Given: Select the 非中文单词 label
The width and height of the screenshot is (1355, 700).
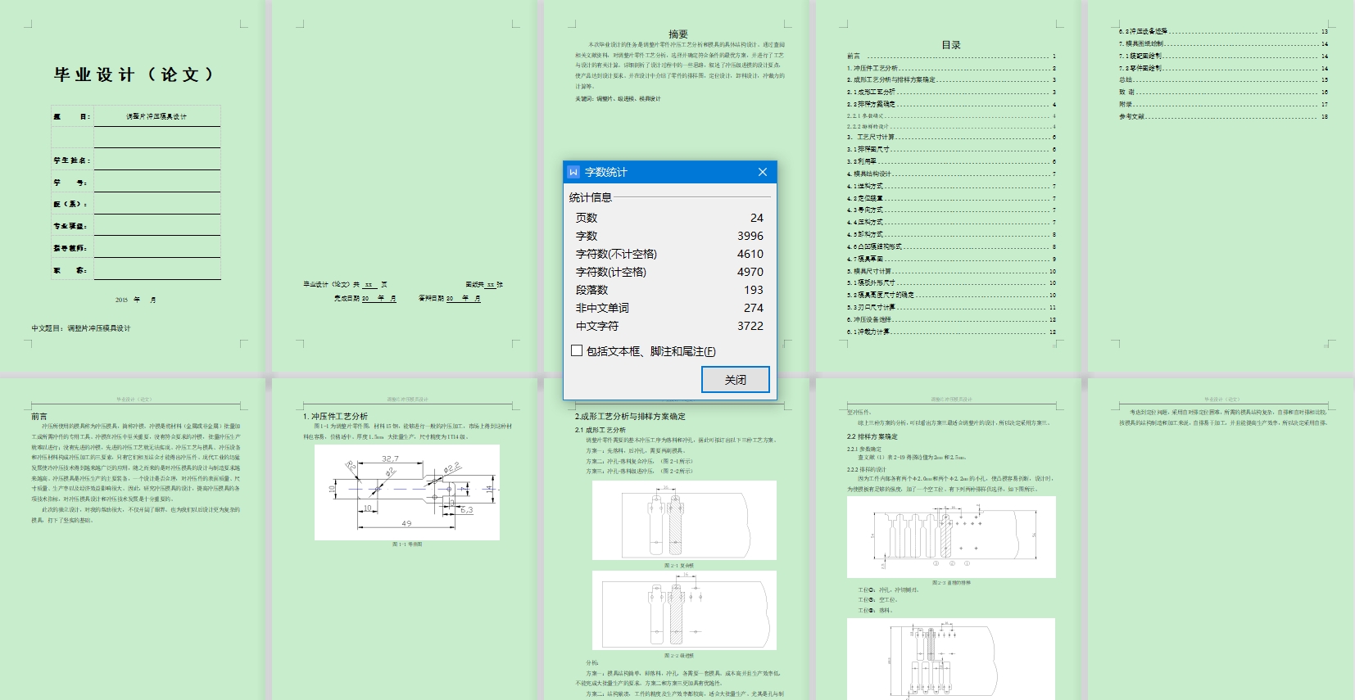Looking at the screenshot, I should pos(602,308).
